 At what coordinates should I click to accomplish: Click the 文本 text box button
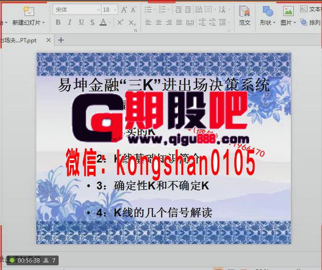311,9
